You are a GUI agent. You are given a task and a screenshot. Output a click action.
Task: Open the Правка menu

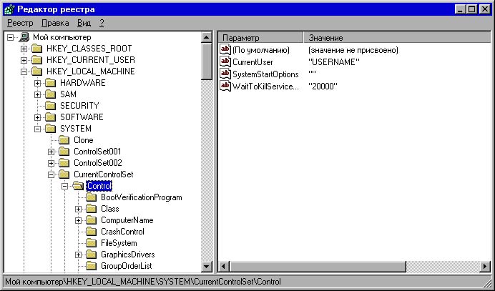click(55, 23)
